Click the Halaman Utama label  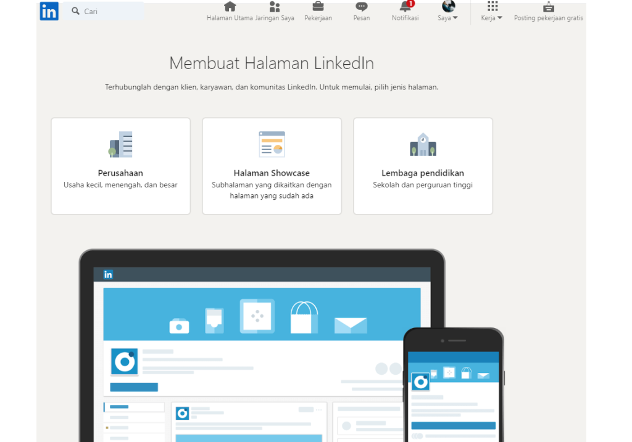pos(230,18)
